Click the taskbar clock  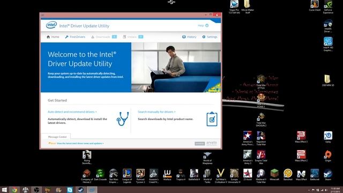[x=335, y=190]
